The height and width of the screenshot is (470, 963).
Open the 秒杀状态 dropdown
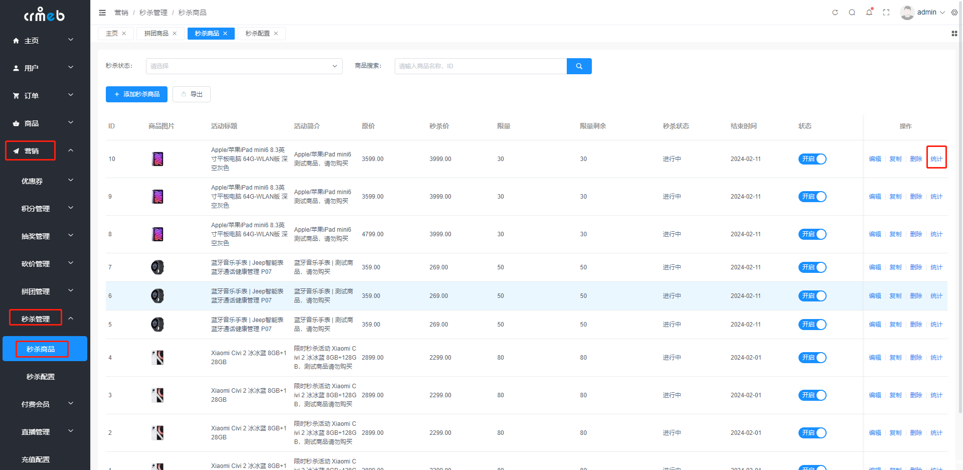[x=244, y=66]
